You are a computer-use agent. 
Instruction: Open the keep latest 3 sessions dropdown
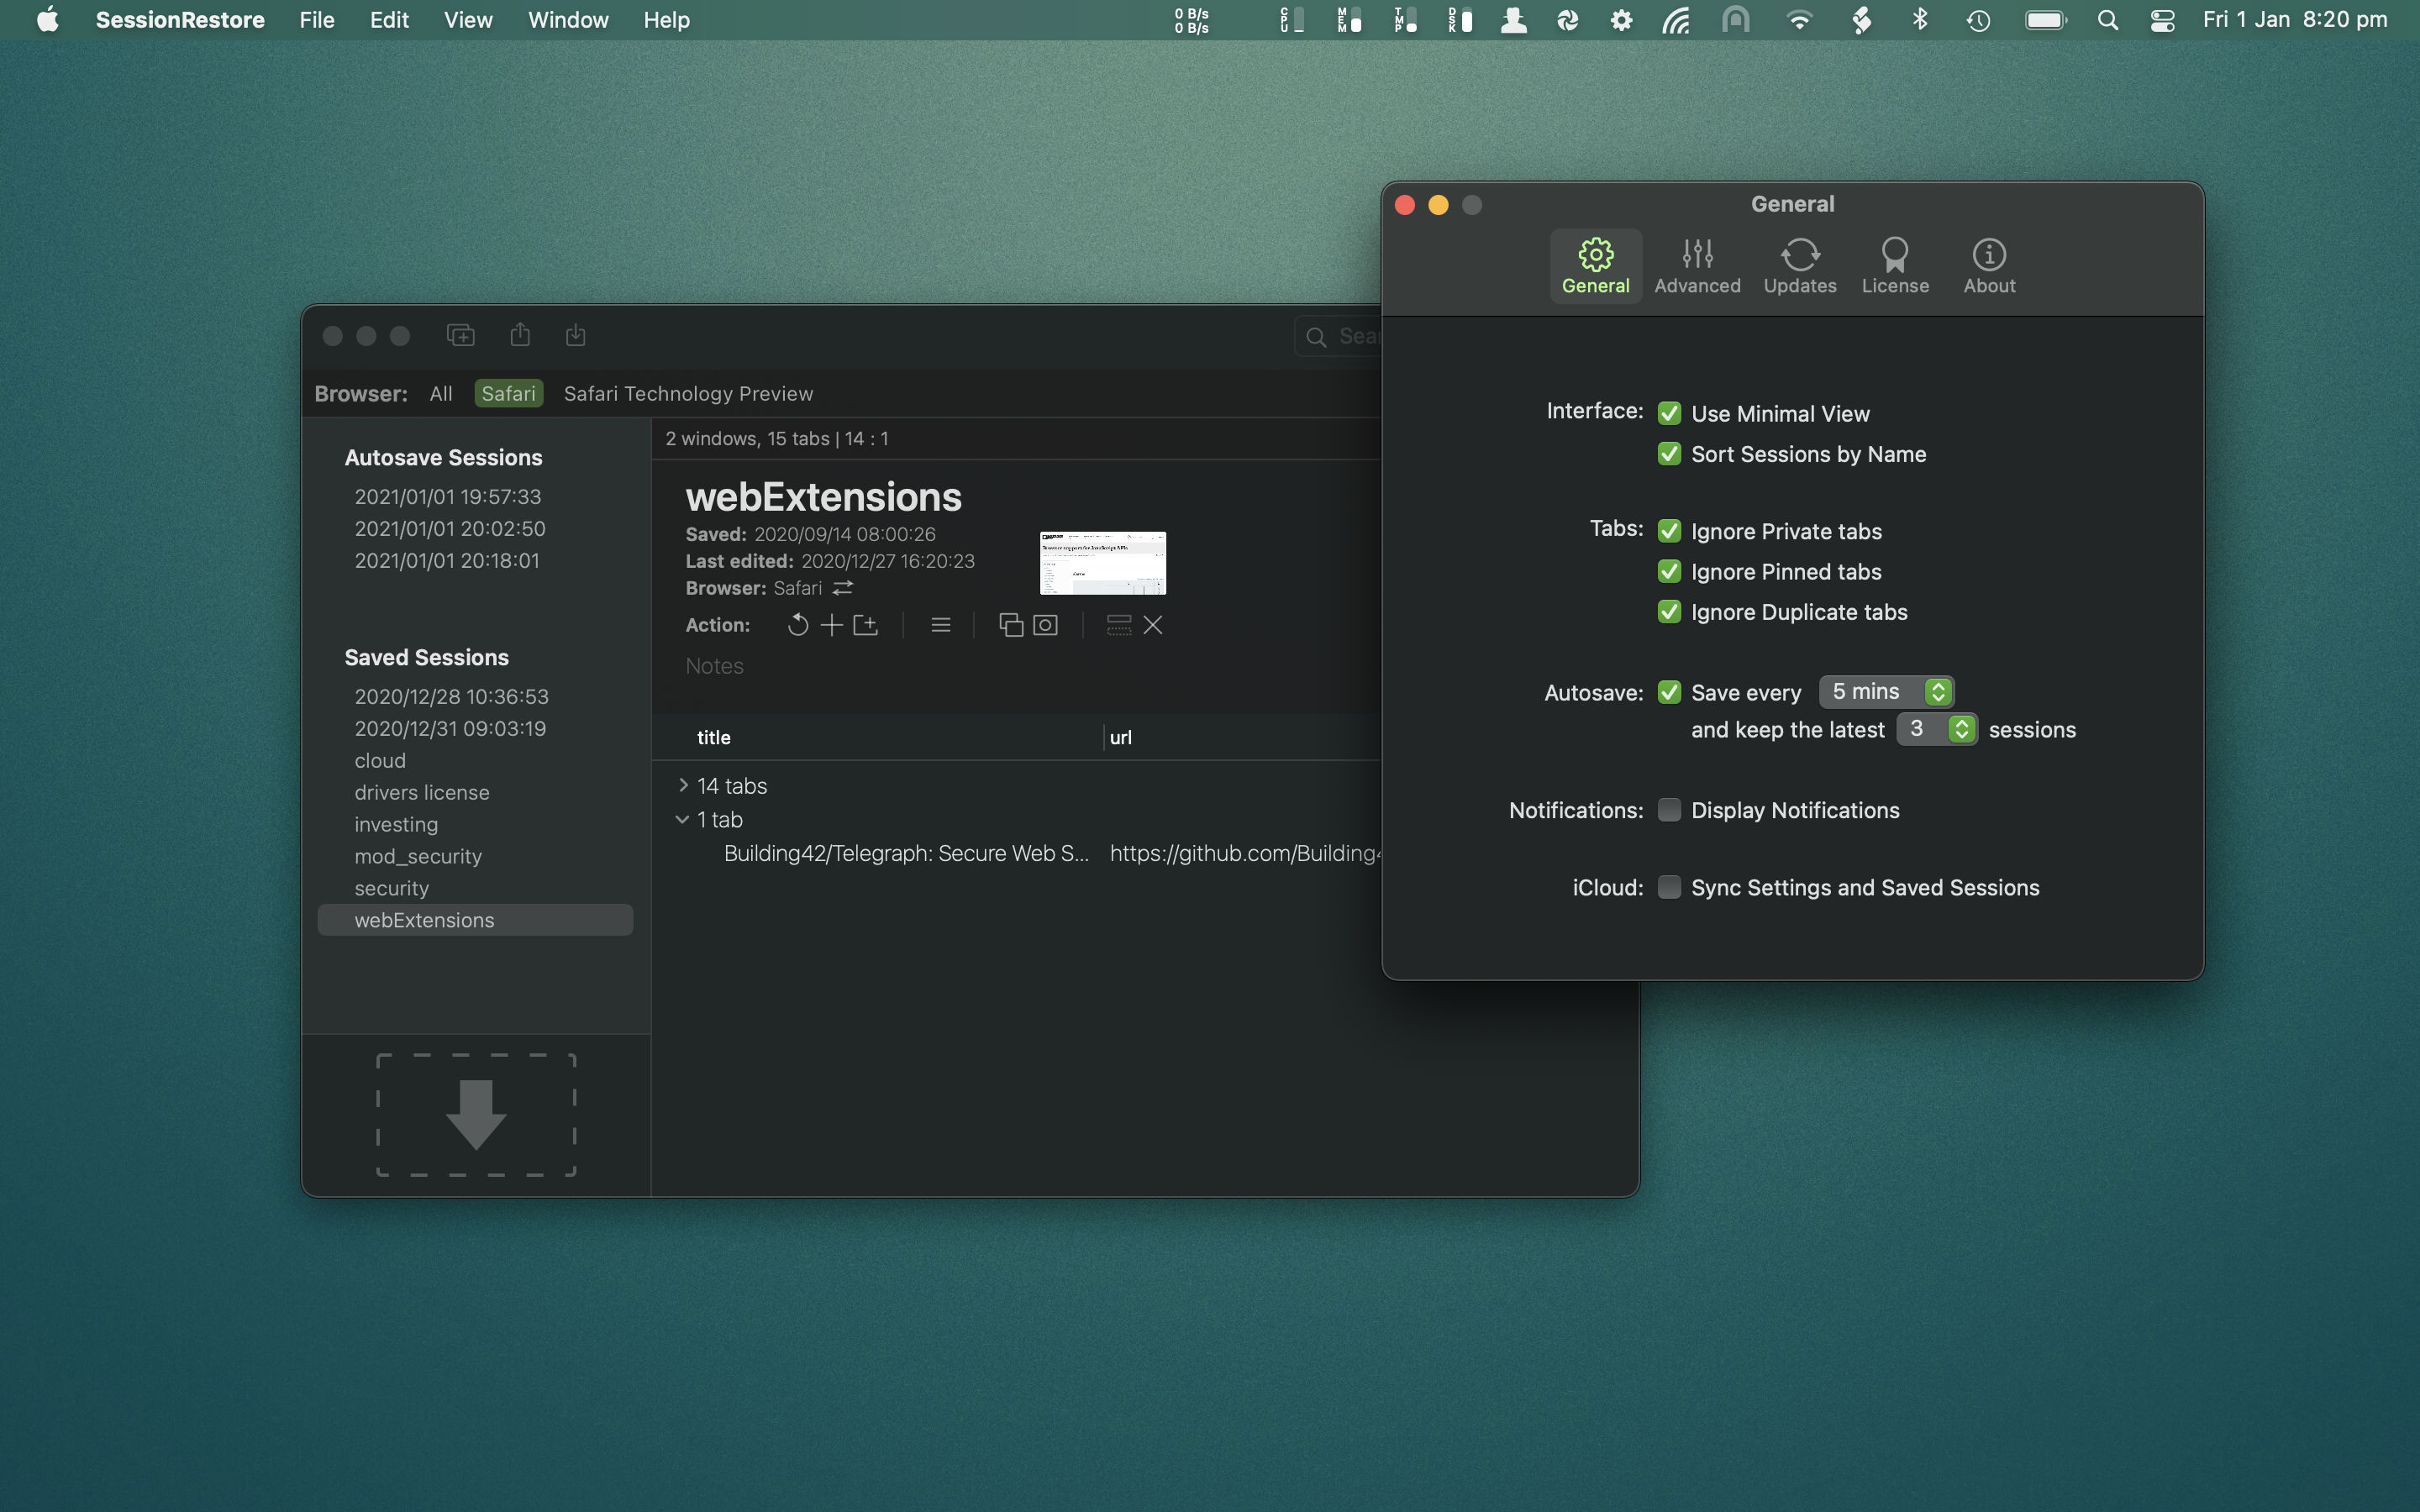(1936, 729)
